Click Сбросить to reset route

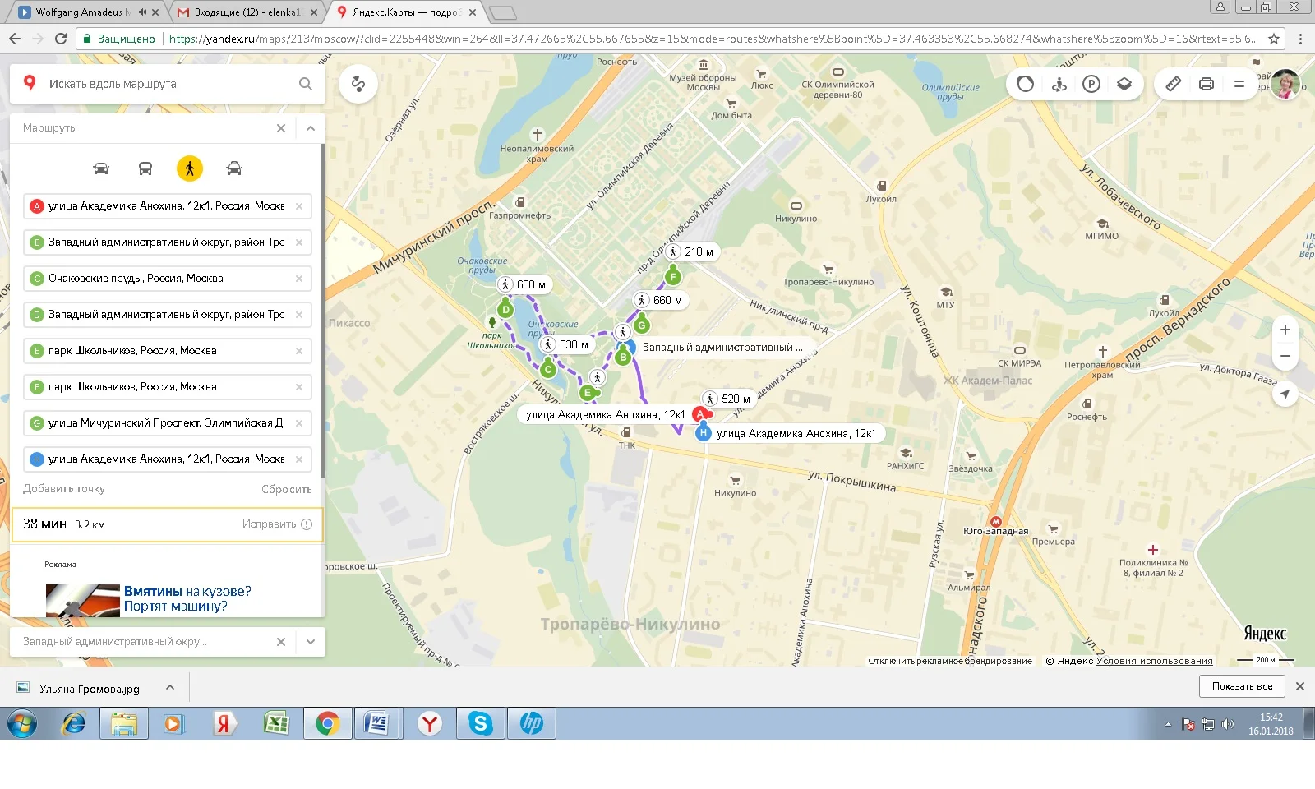[286, 489]
